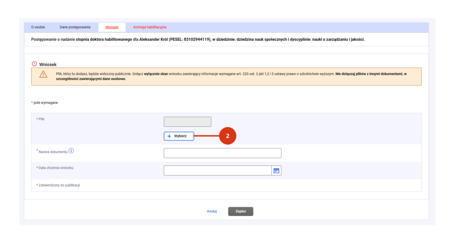Select the Wniosek tab
This screenshot has height=239, width=454.
click(x=112, y=27)
